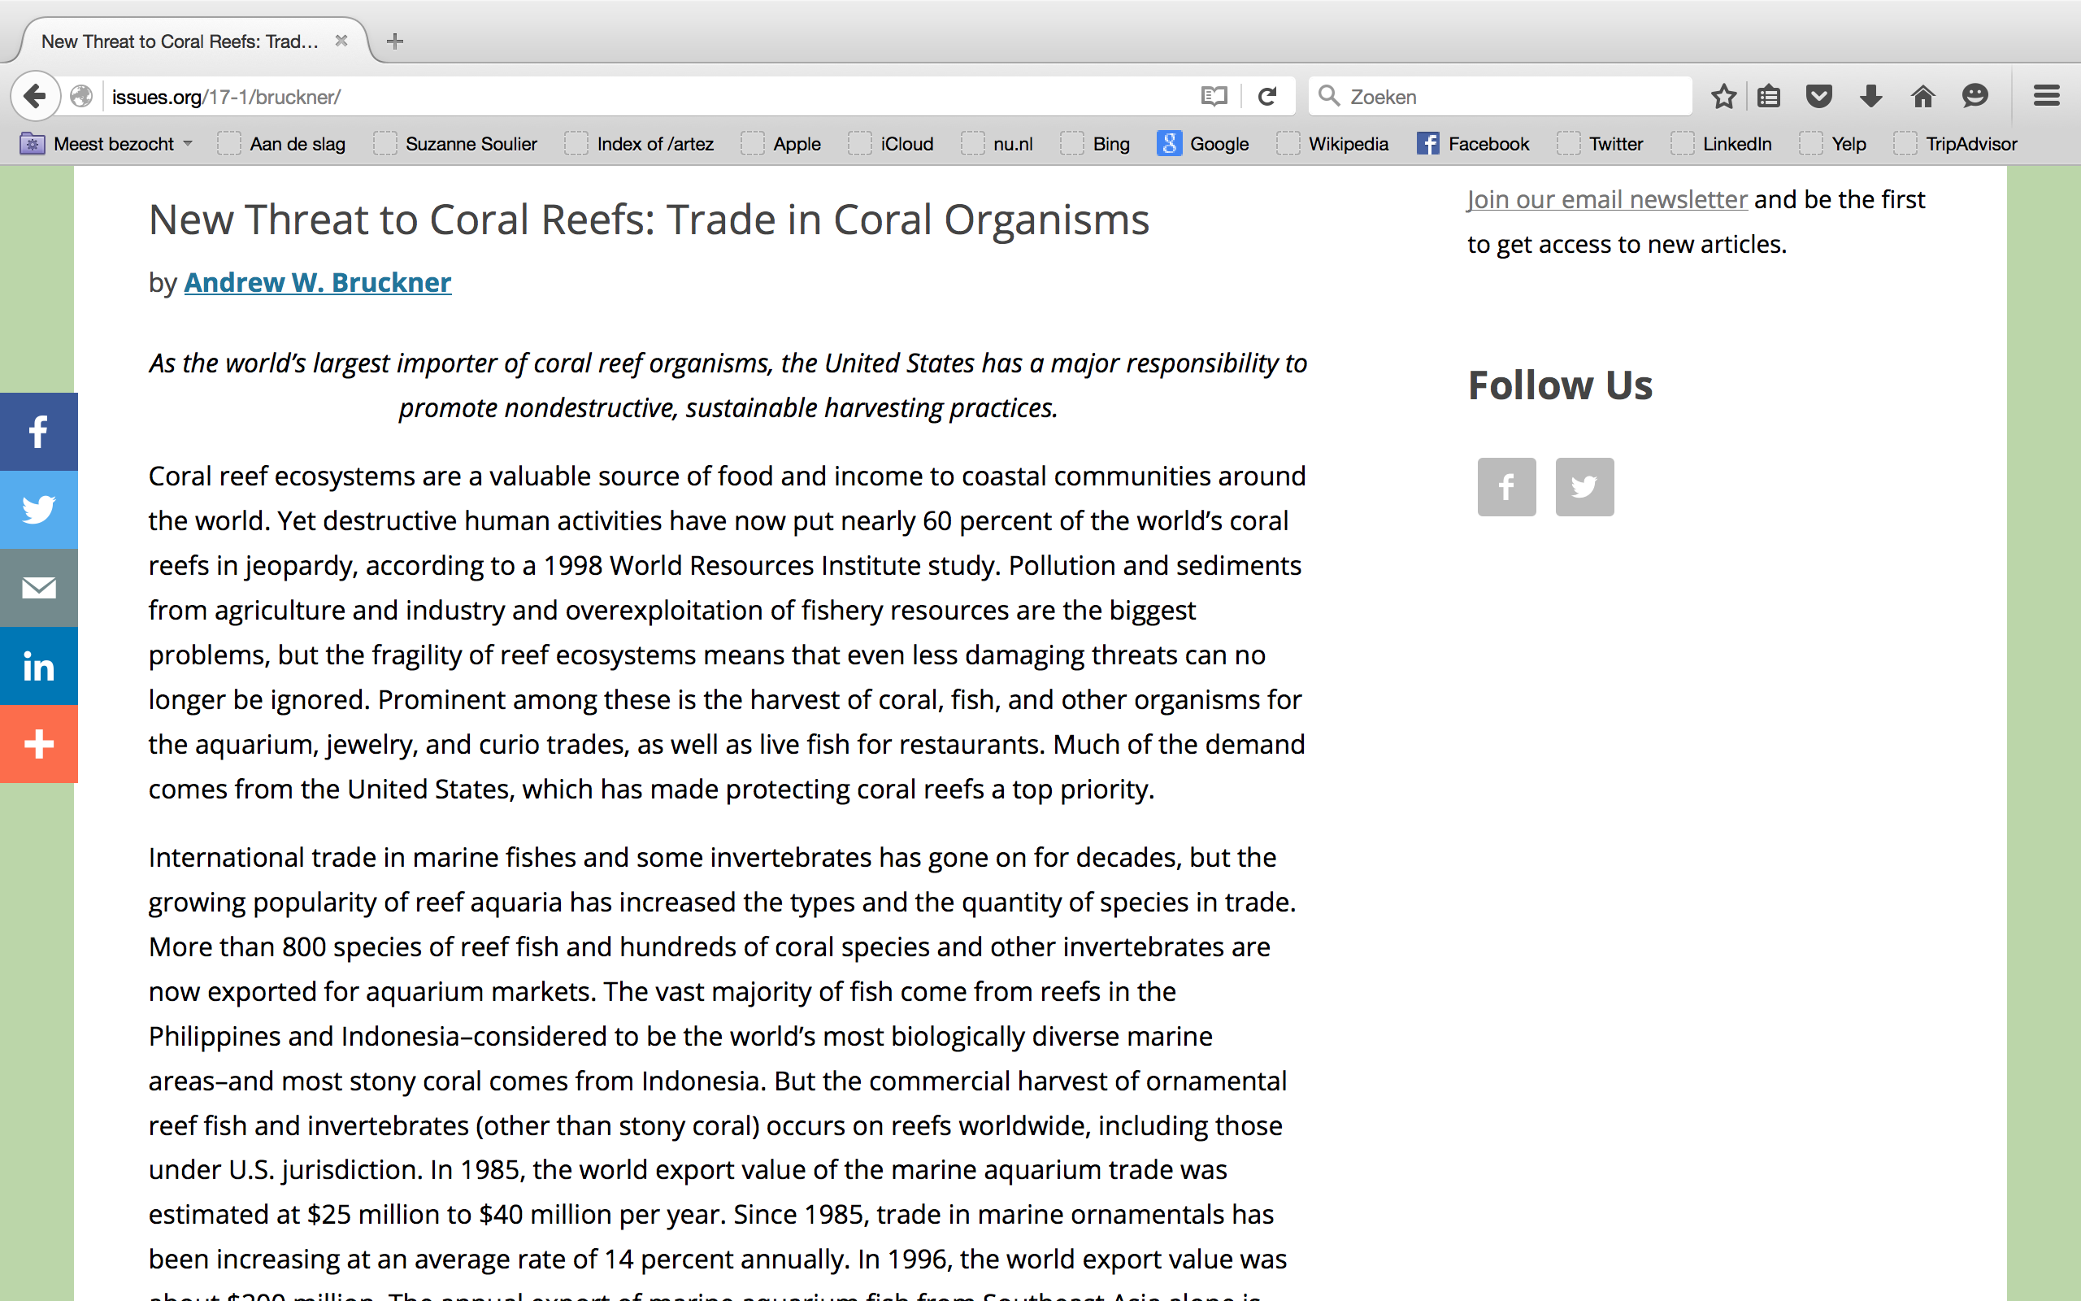Click paragraph beginning 'Coral reef ecosystems are'
This screenshot has height=1301, width=2081.
[x=728, y=633]
